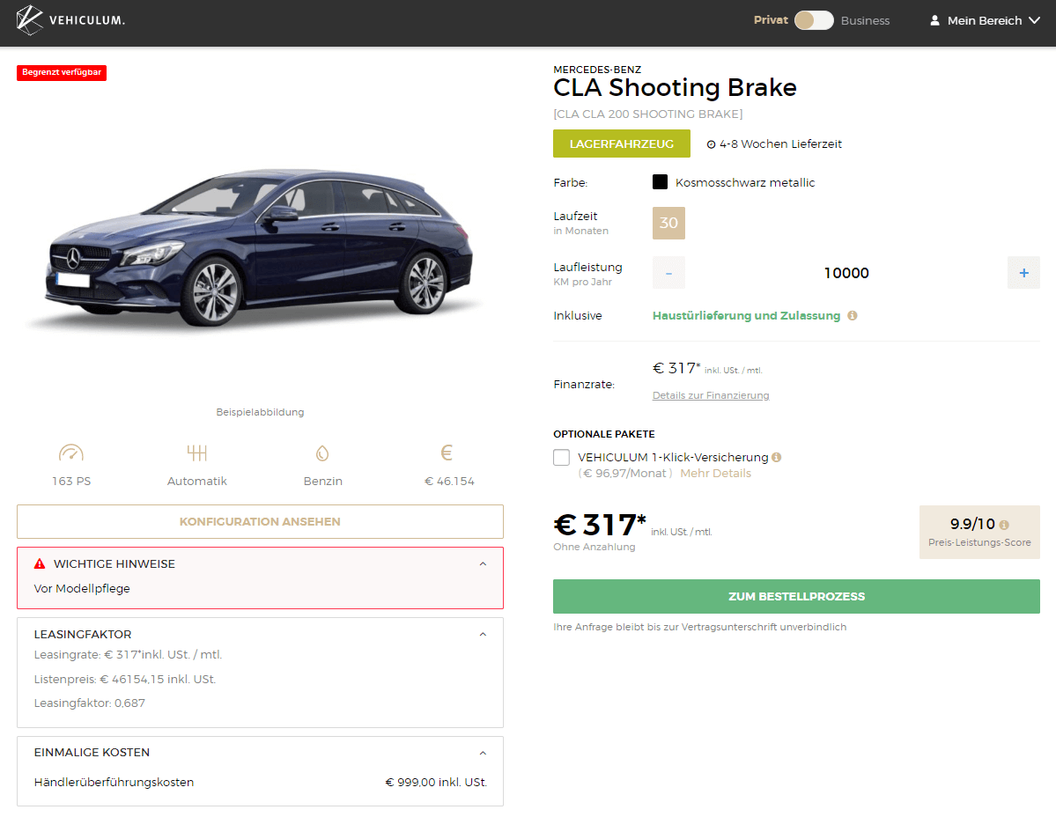This screenshot has width=1056, height=817.
Task: Click the speedometer PS icon
Action: pyautogui.click(x=71, y=453)
